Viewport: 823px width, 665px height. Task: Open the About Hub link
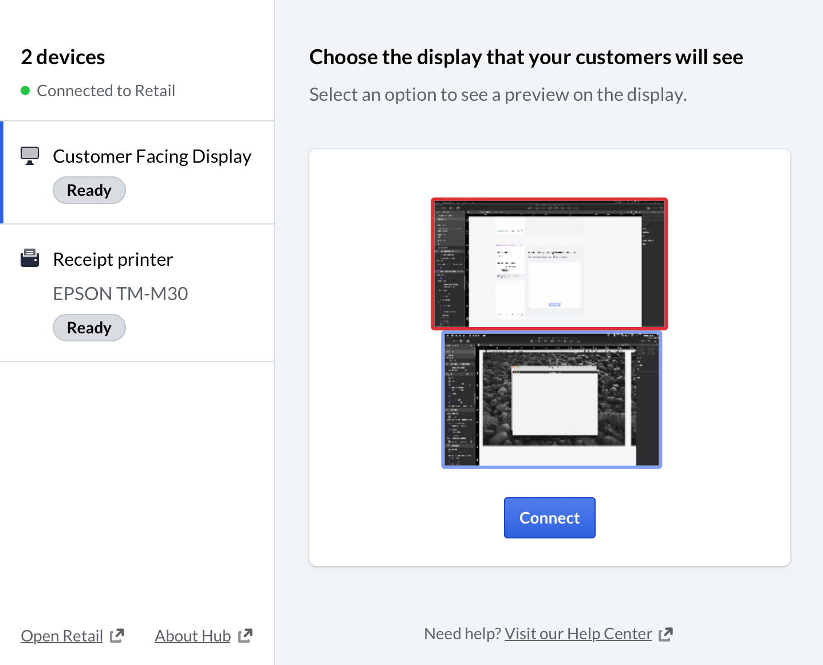[x=192, y=636]
